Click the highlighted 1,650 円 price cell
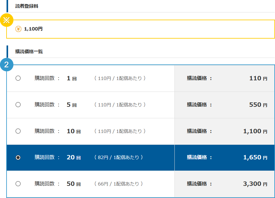This screenshot has width=275, height=198. 224,158
